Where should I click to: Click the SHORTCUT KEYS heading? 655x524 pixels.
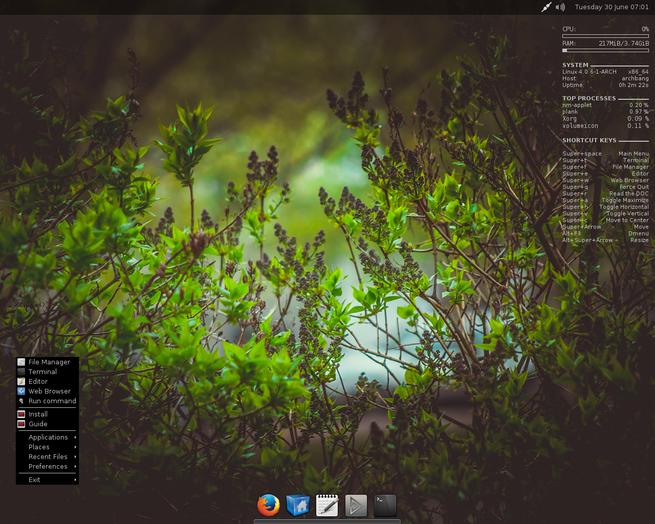tap(589, 140)
